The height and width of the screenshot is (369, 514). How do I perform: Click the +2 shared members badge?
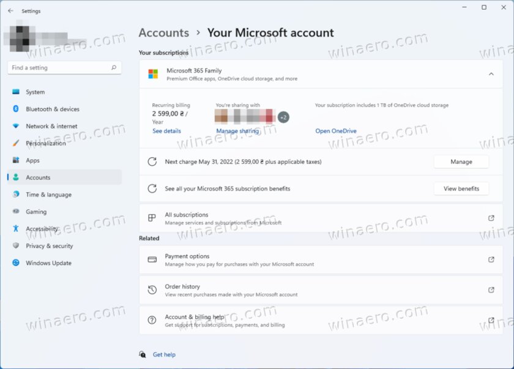[x=283, y=117]
